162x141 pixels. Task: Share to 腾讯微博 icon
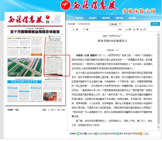click(118, 134)
